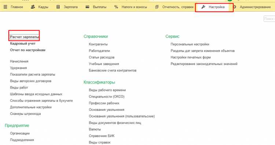Image resolution: width=275 pixels, height=145 pixels.
Task: Open the Подразделения link
Action: click(x=22, y=140)
